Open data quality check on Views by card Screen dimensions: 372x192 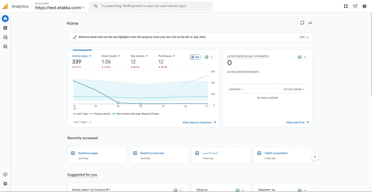[240, 190]
